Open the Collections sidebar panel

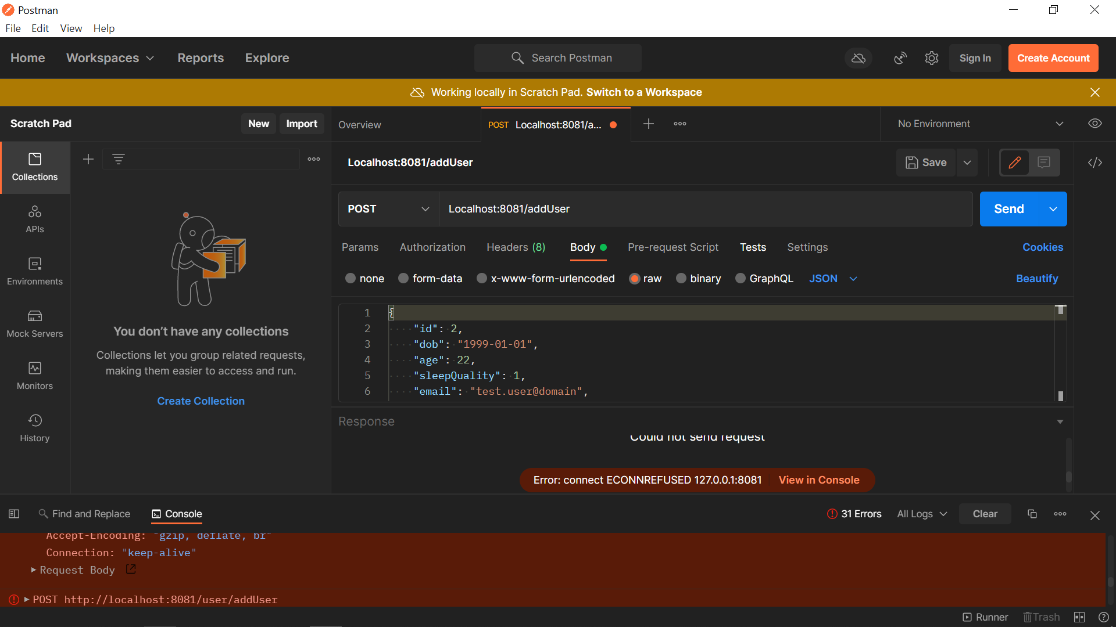click(x=35, y=167)
